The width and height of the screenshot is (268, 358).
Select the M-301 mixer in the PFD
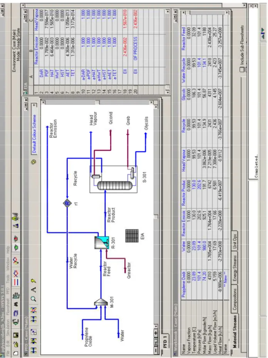101,302
